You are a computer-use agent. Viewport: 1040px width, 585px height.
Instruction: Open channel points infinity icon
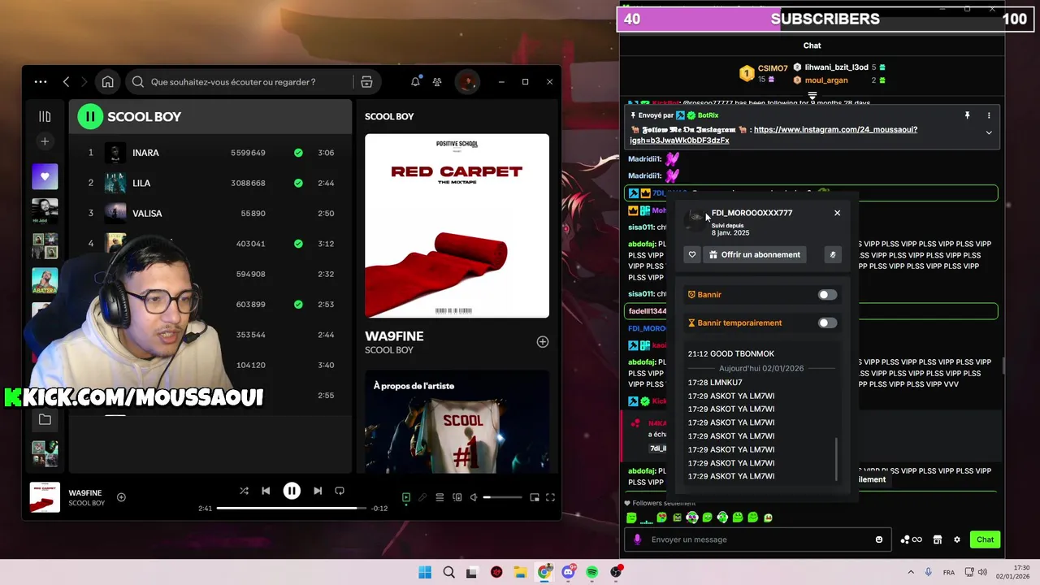[x=911, y=539]
